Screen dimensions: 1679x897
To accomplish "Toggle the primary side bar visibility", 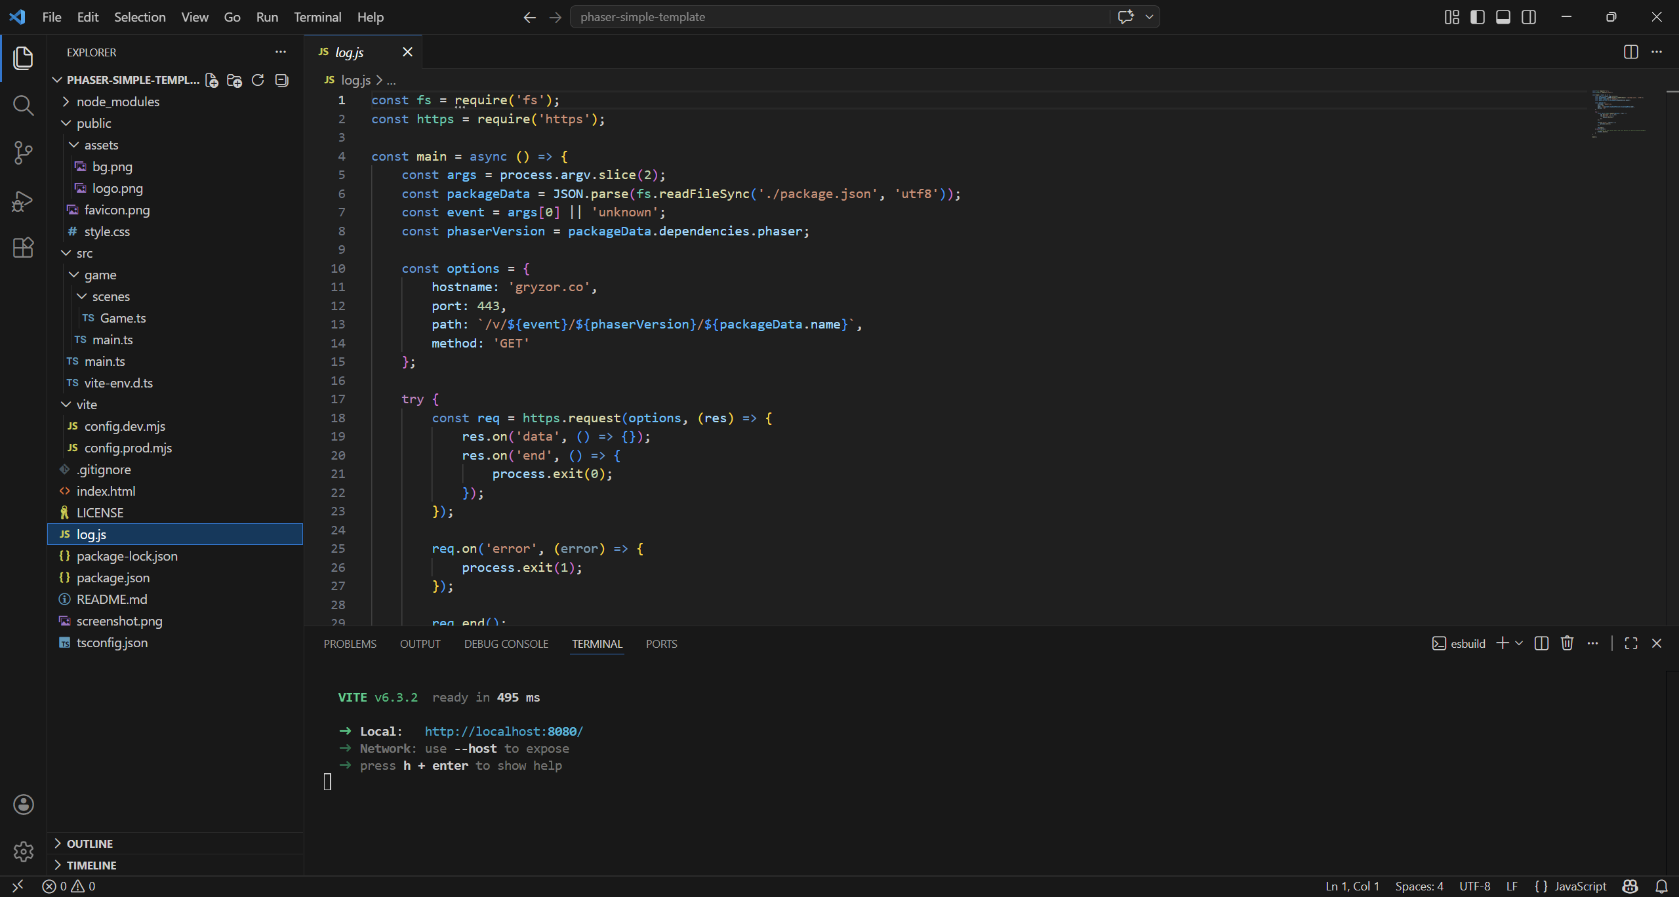I will 1477,17.
